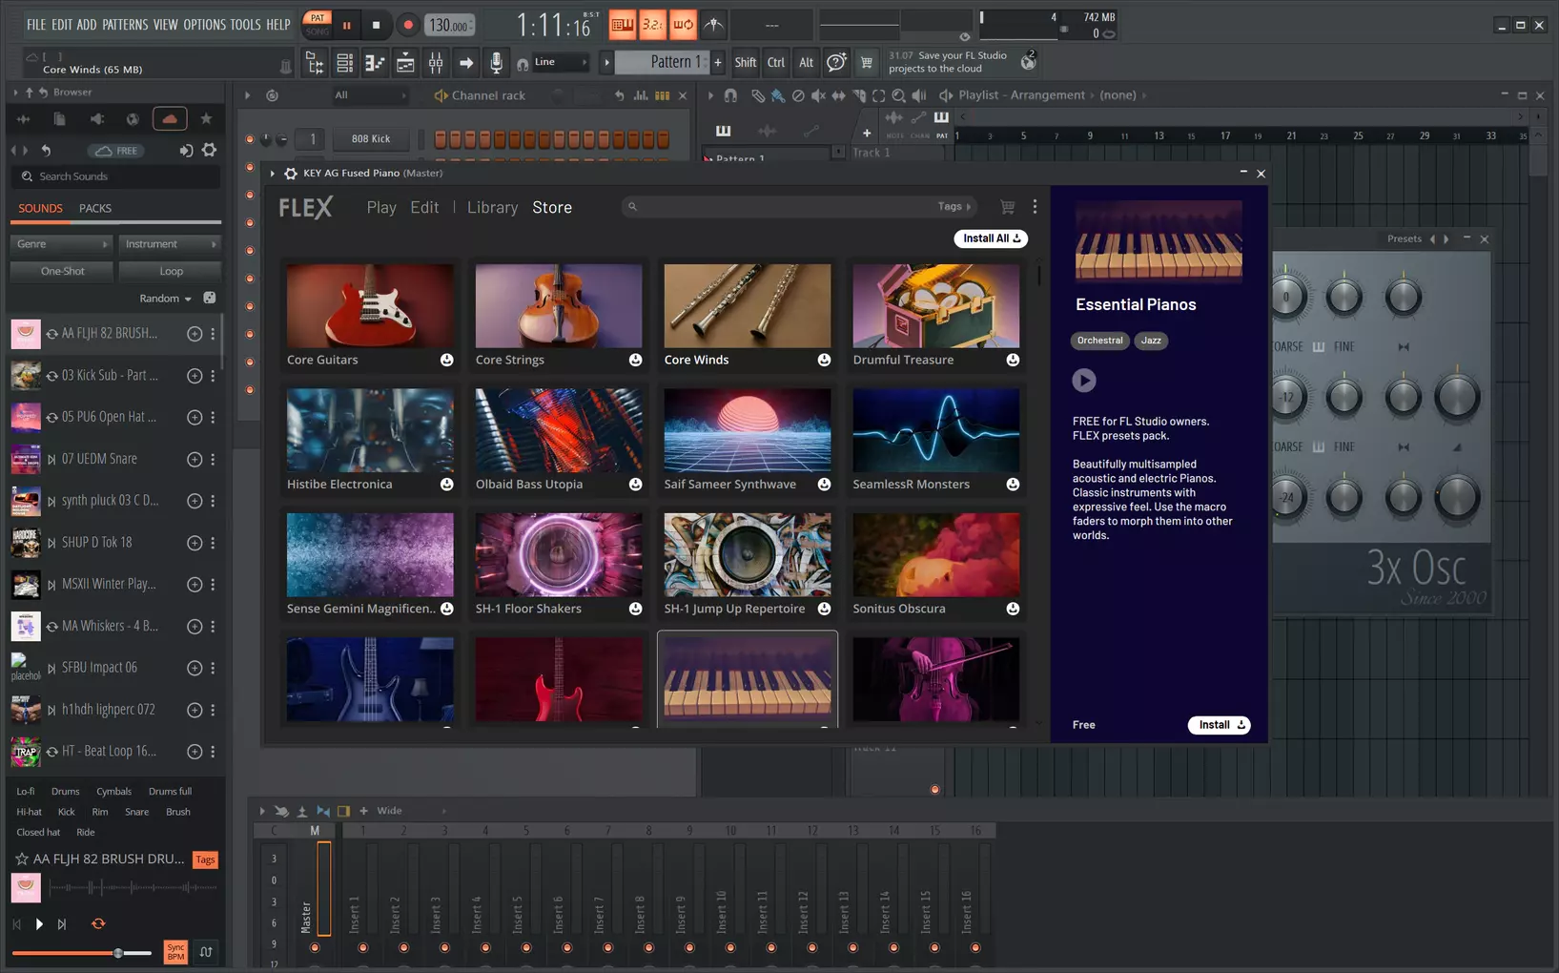This screenshot has height=973, width=1559.
Task: Open the mixer view icon in the toolbar
Action: (436, 63)
